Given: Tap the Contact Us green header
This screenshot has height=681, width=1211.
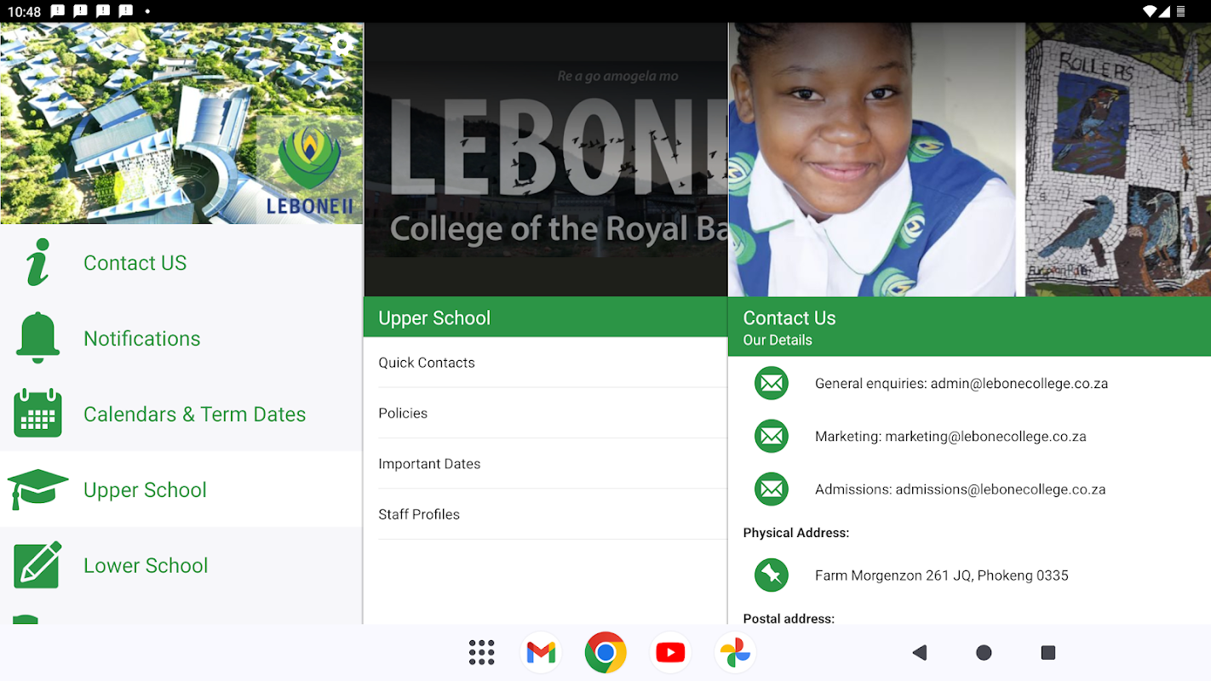Looking at the screenshot, I should point(969,327).
